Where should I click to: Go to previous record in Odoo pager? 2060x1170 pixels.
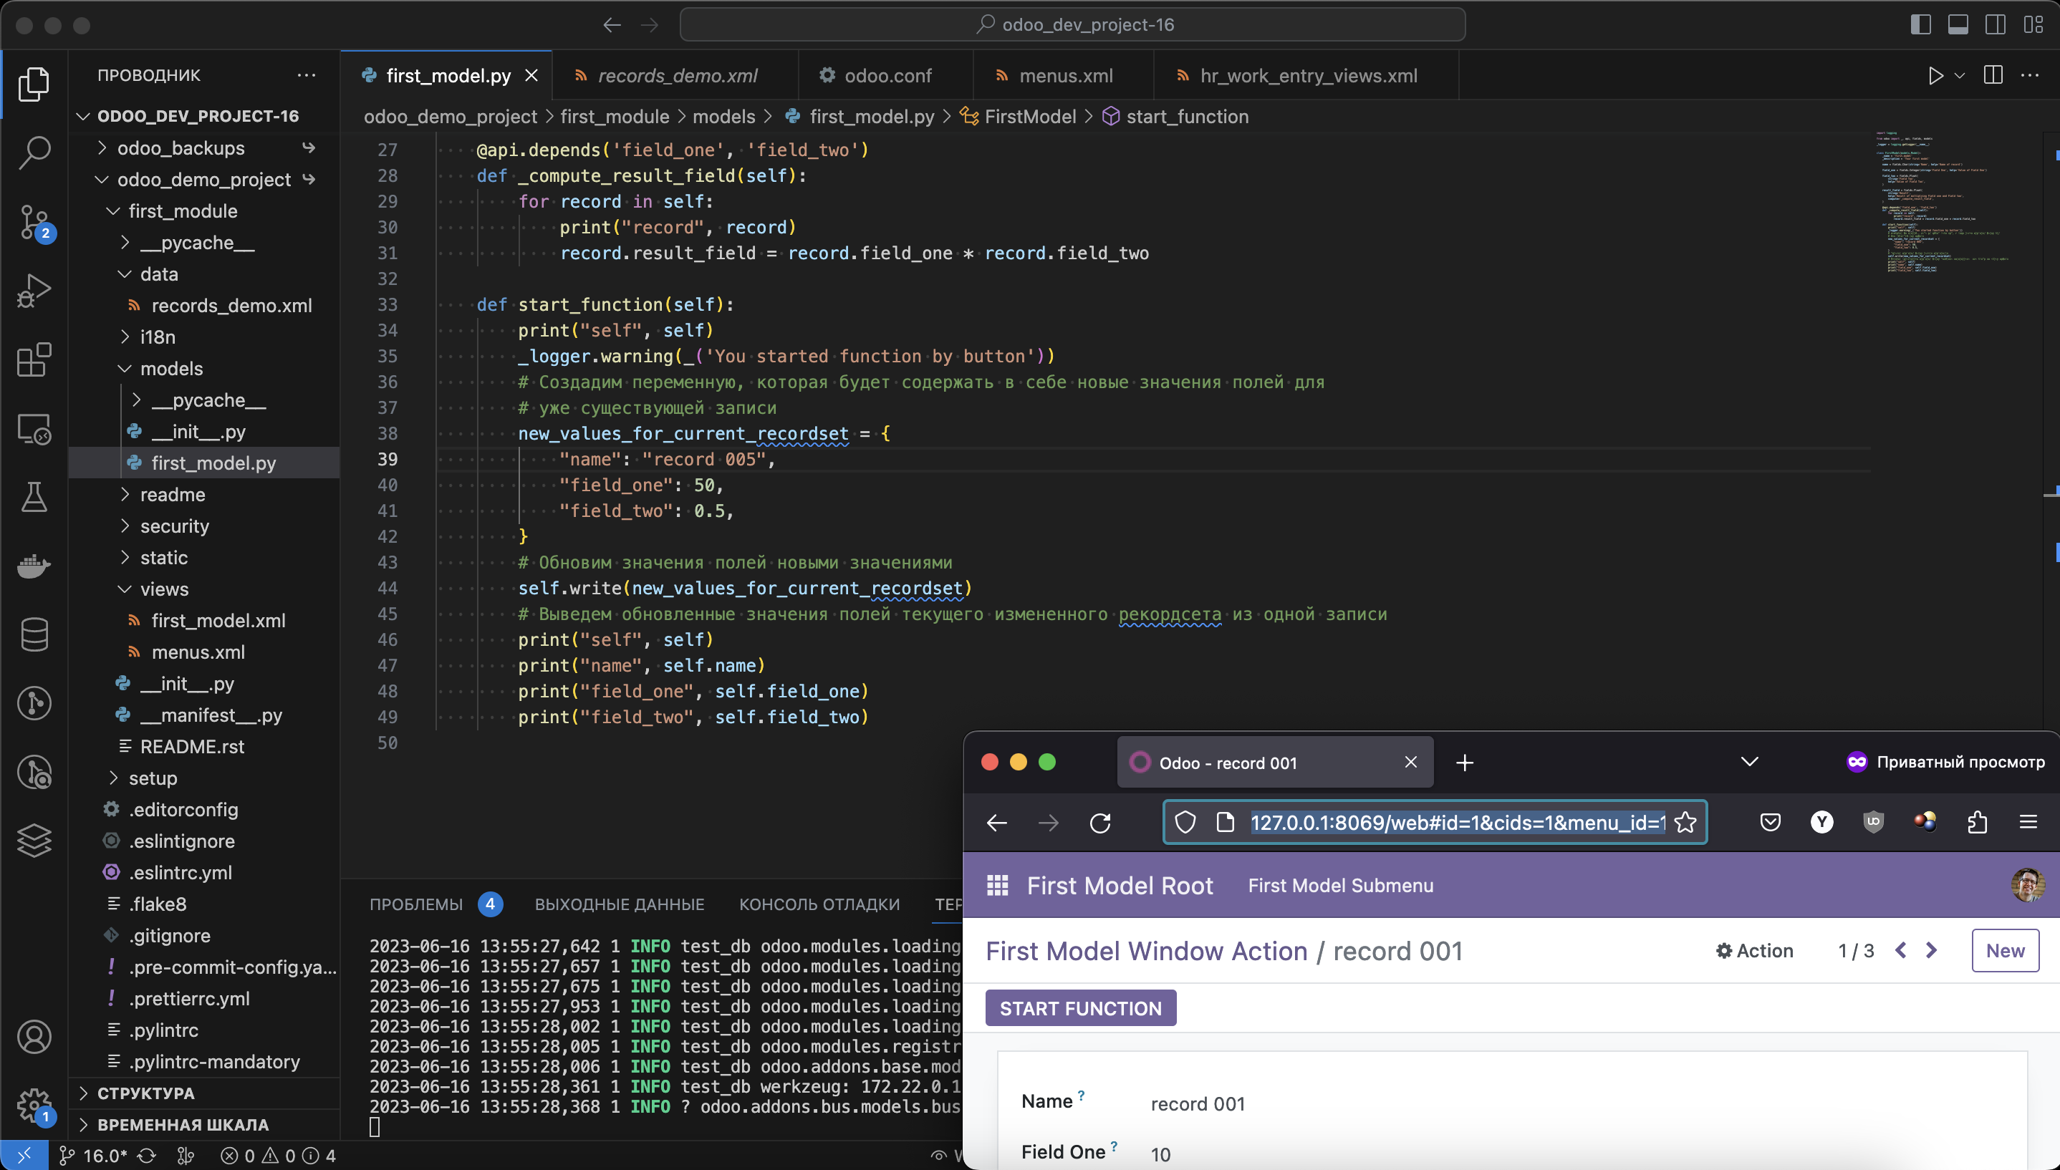pyautogui.click(x=1901, y=951)
